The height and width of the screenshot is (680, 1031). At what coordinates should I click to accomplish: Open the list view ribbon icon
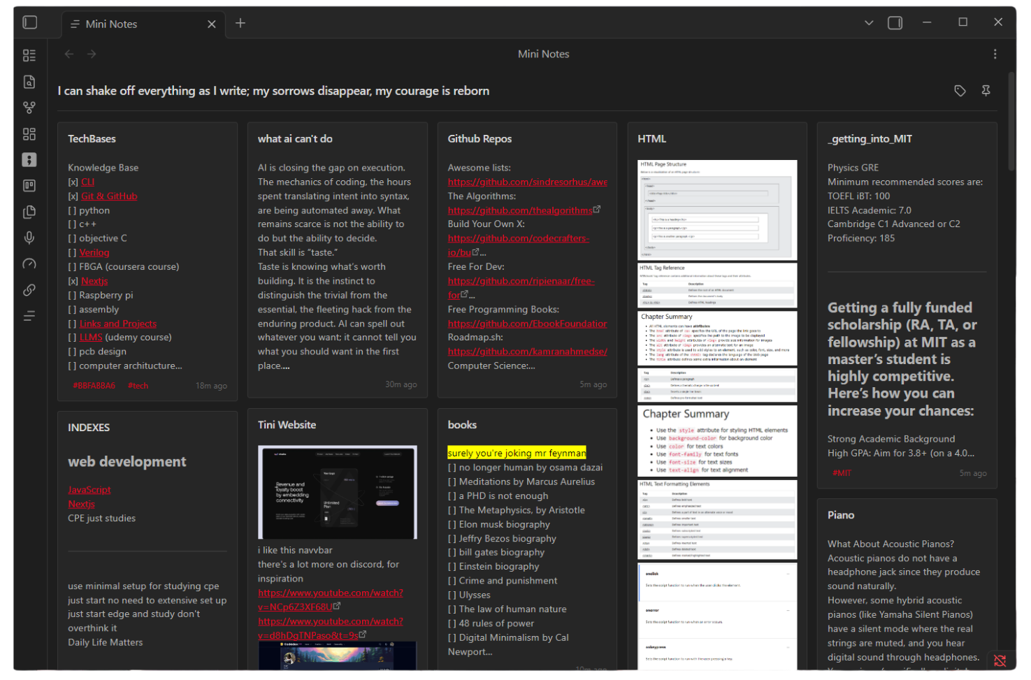pos(29,55)
